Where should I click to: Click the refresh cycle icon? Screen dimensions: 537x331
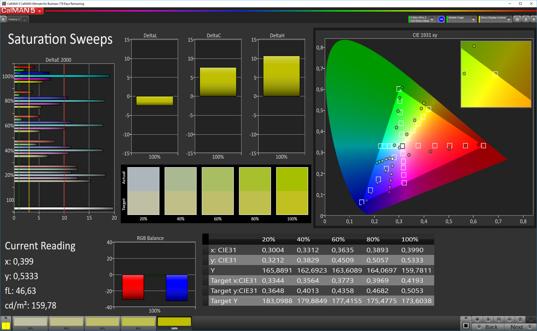520,320
